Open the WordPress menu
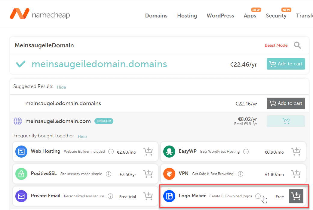Screen dimensions: 313x210 pyautogui.click(x=220, y=16)
